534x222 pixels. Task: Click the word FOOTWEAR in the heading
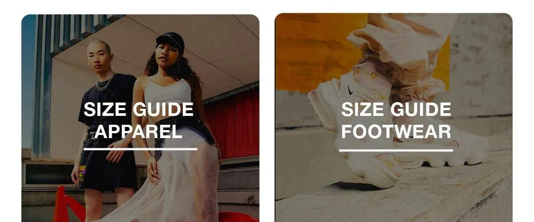396,131
